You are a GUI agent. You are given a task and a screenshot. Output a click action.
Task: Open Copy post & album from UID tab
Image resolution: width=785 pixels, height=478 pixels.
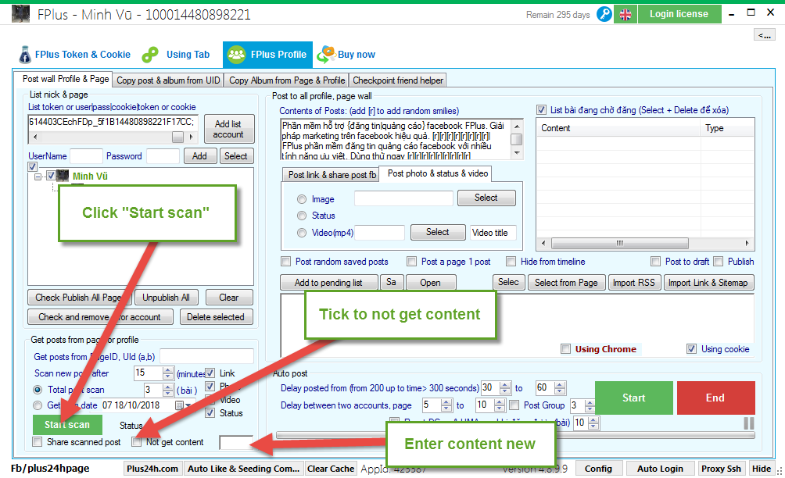click(168, 80)
